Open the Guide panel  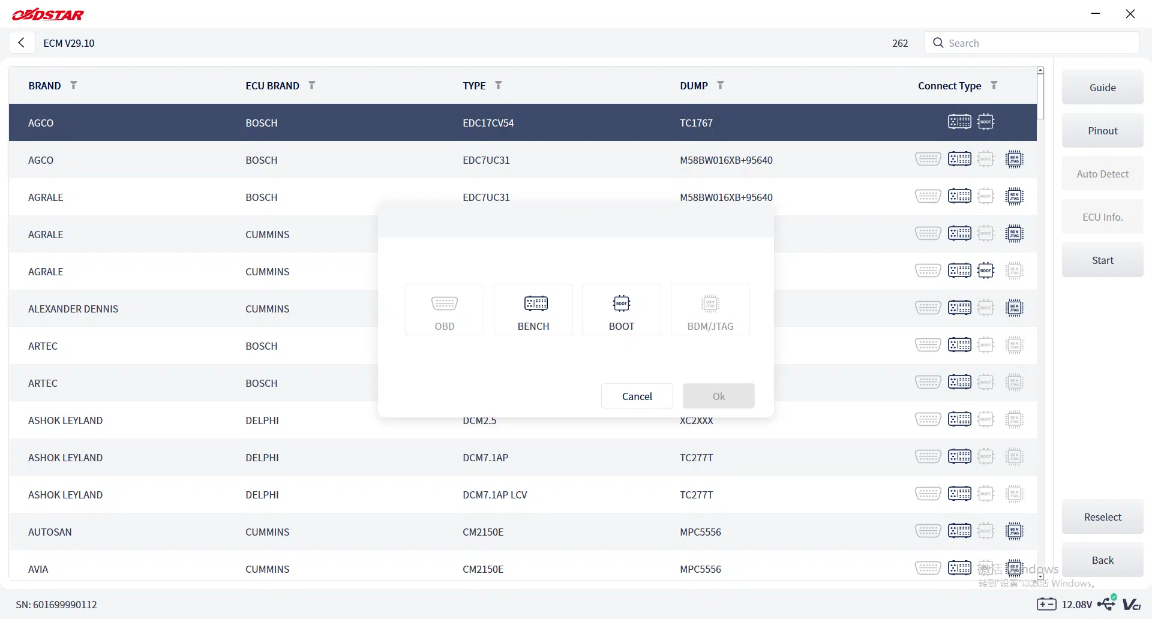[1102, 88]
